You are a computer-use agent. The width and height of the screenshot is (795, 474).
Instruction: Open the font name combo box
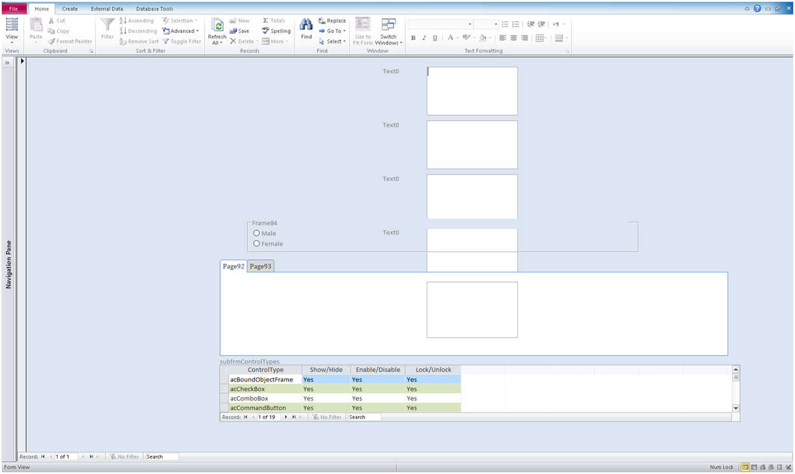440,24
